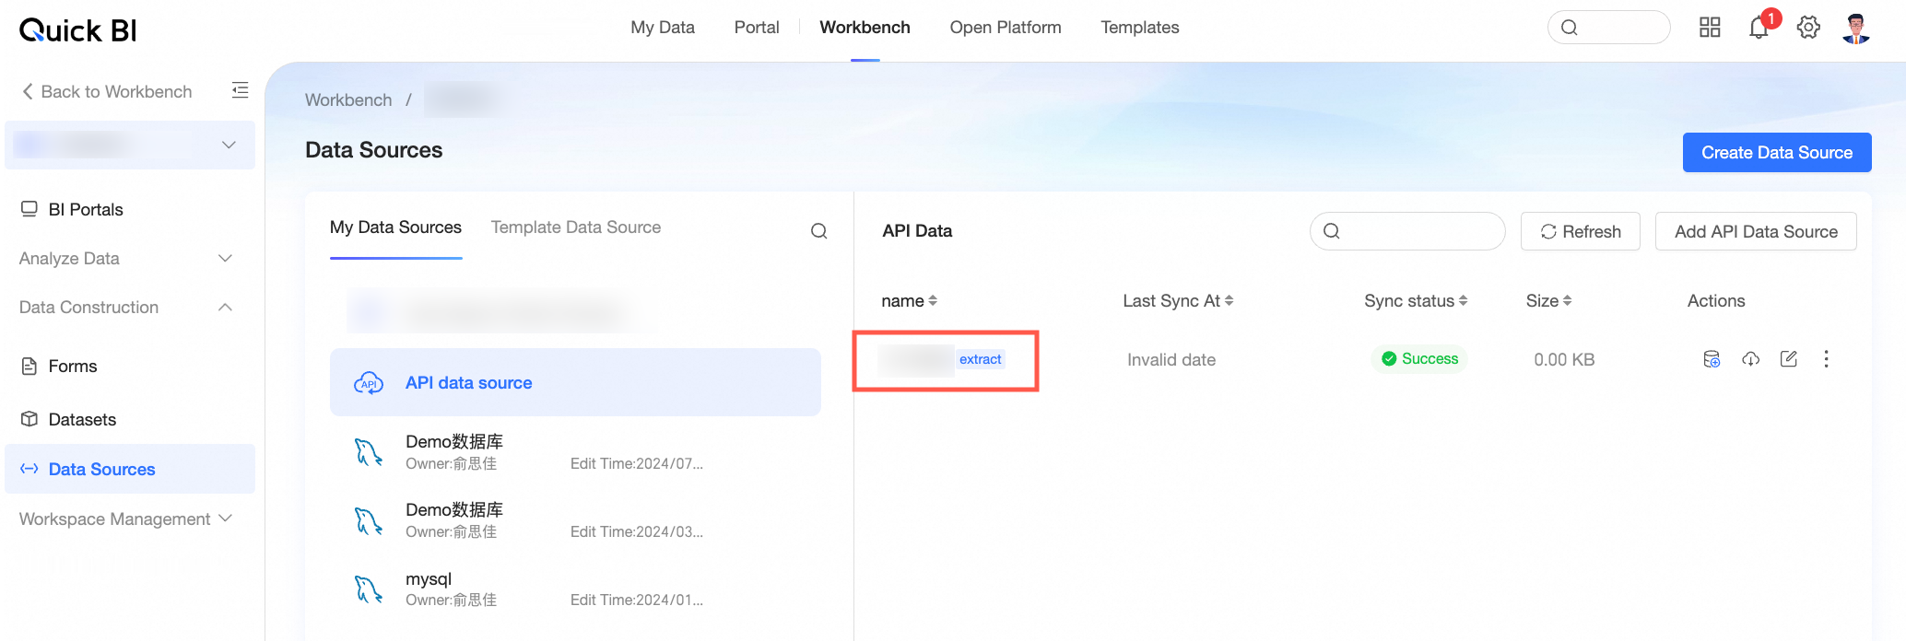This screenshot has width=1906, height=641.
Task: Switch to Template Data Source tab
Action: (x=576, y=227)
